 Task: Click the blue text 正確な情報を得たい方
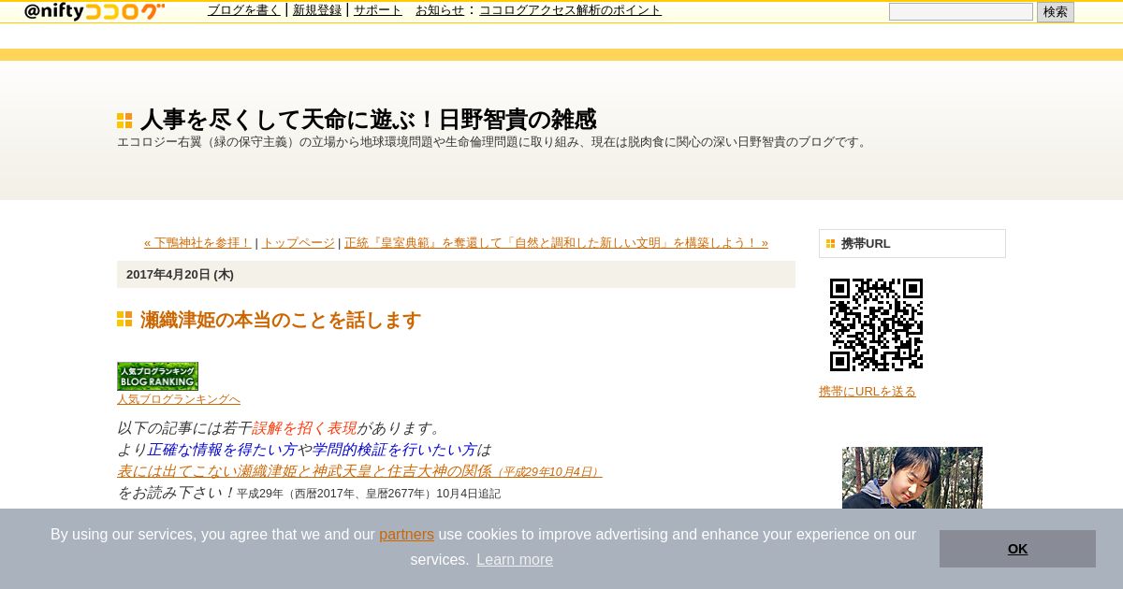[x=222, y=450]
